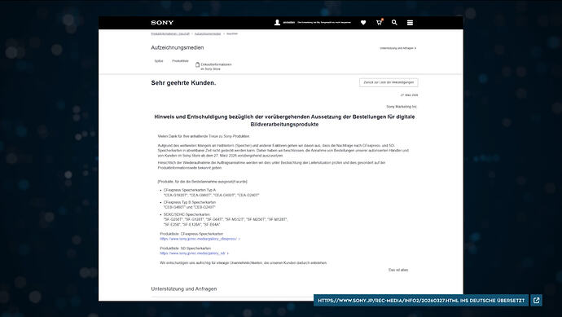Click the Sony logo in the header
Screen dimensions: 562x317
click(x=162, y=23)
